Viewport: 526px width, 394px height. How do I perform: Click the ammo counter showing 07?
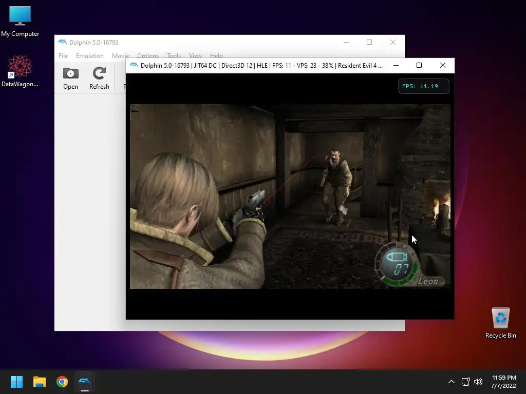[x=401, y=268]
